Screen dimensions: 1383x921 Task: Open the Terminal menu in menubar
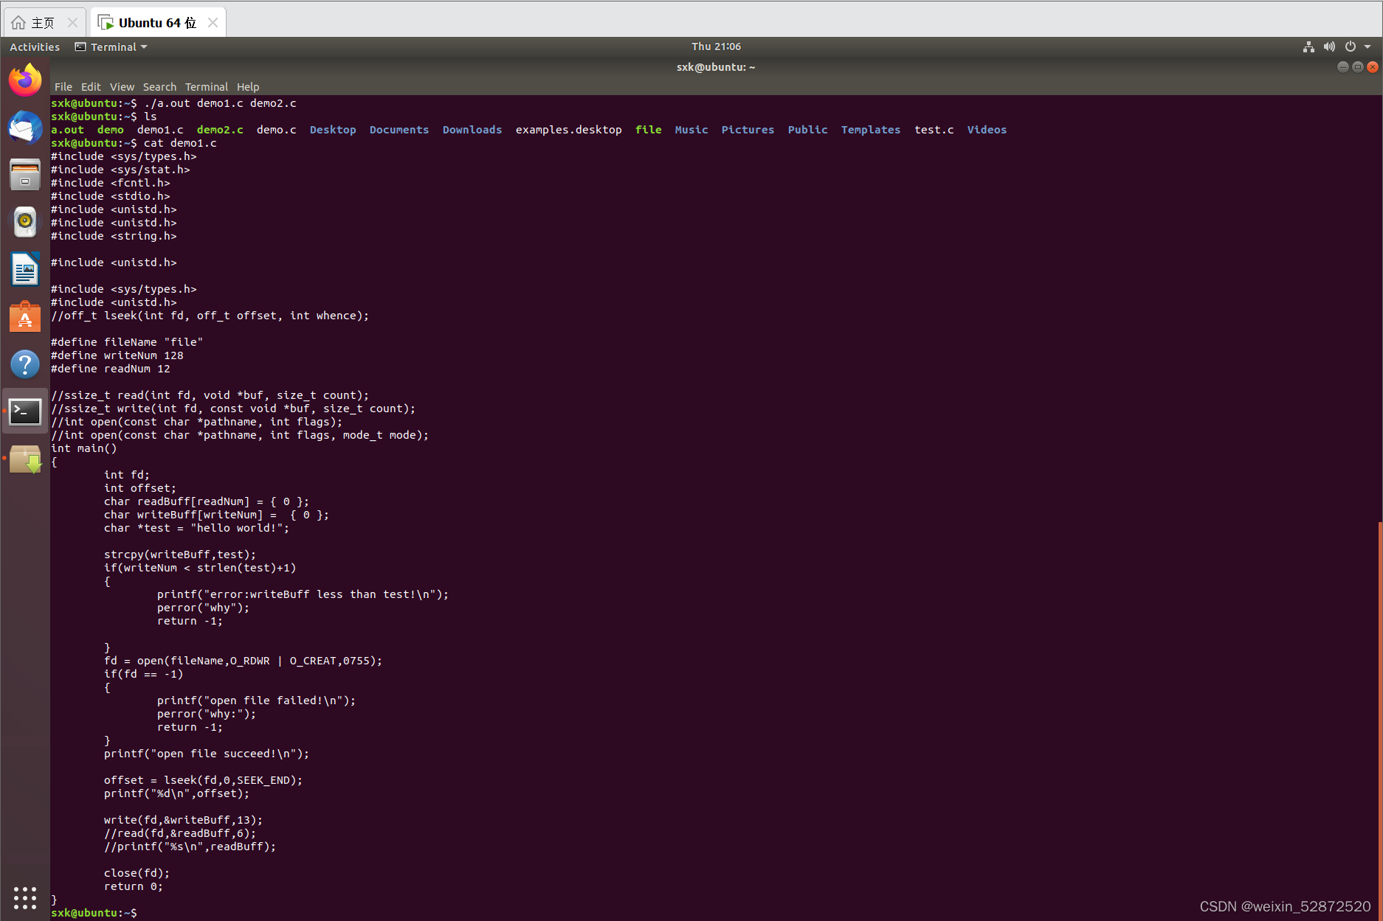pyautogui.click(x=207, y=87)
